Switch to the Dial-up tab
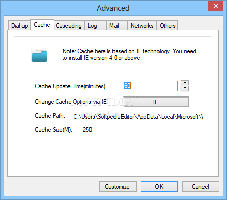The width and height of the screenshot is (227, 200). pyautogui.click(x=19, y=26)
